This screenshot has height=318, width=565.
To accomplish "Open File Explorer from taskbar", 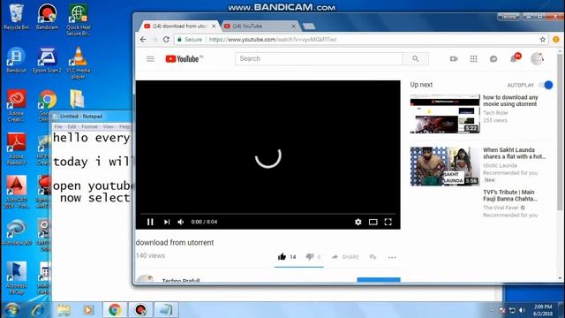I will click(x=64, y=310).
